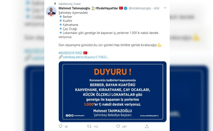Open the Mehmet Tahmazoğlu display name

75,8
